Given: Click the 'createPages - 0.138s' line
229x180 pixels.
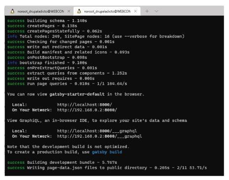Looking at the screenshot, I should (x=42, y=26).
